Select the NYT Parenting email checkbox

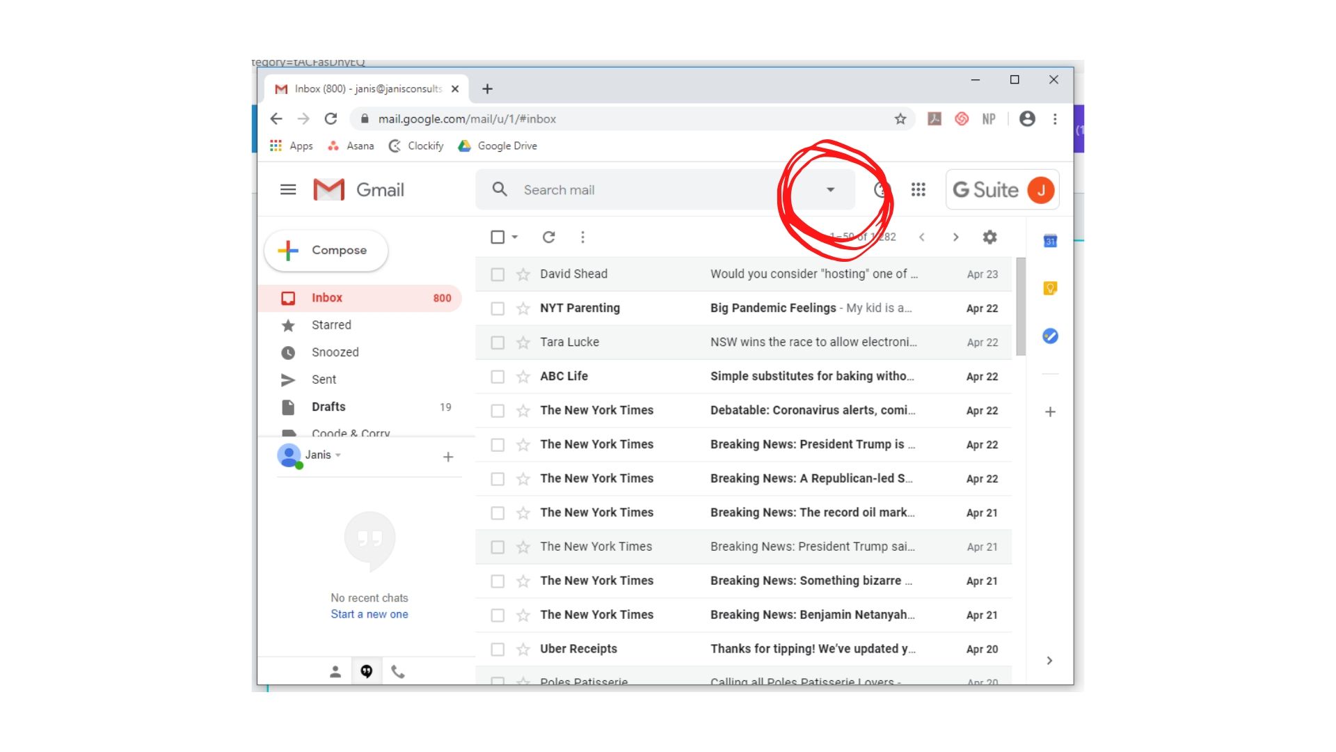coord(498,308)
